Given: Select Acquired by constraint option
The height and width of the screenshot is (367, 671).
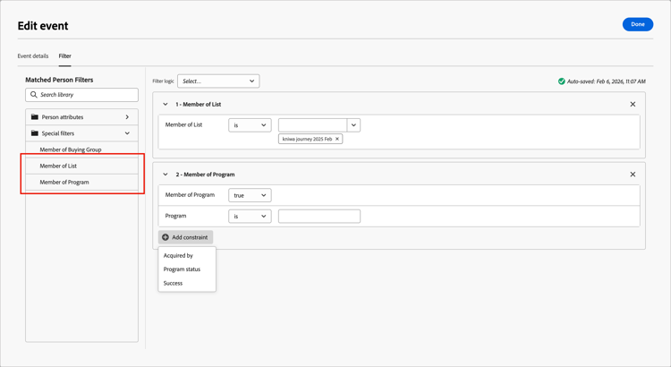Looking at the screenshot, I should tap(178, 256).
